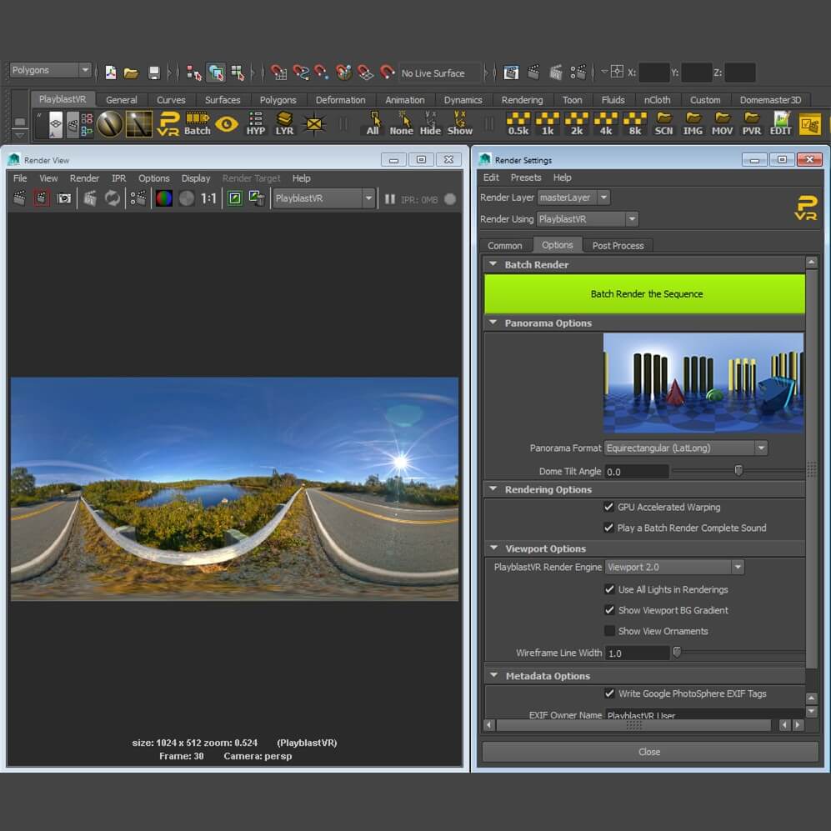Collapse the Panorama Options section
The height and width of the screenshot is (831, 831).
click(493, 323)
